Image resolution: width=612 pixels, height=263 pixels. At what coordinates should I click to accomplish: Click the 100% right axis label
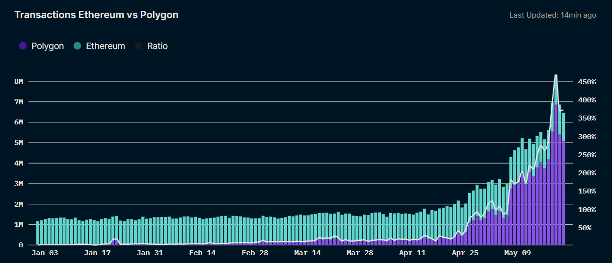click(x=586, y=210)
